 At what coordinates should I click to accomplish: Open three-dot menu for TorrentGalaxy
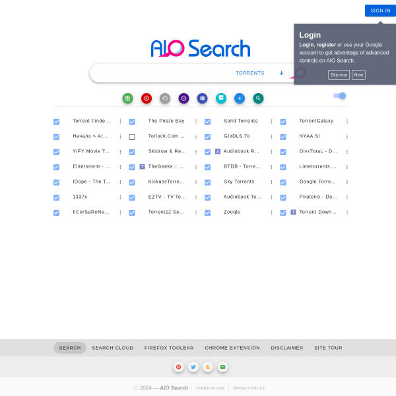click(347, 121)
